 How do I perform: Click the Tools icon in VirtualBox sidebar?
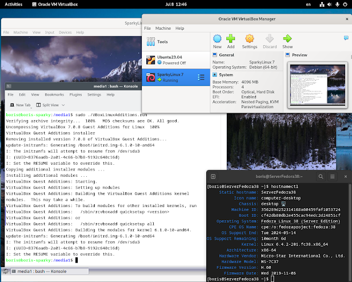[x=151, y=42]
